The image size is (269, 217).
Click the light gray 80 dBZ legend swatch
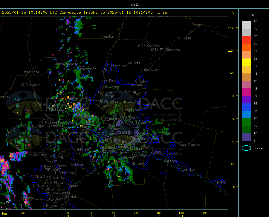[x=246, y=25]
